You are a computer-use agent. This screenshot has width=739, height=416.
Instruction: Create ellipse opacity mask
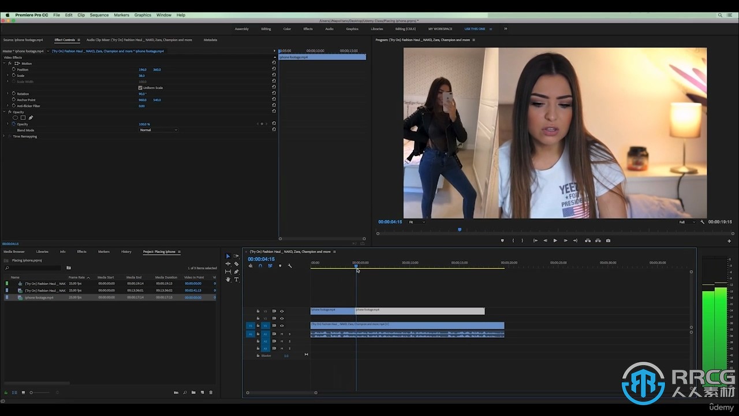(16, 118)
